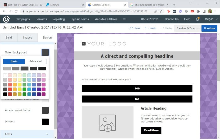Open the Megan account dropdown

(x=211, y=19)
